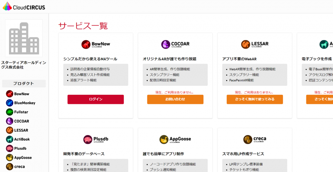Click the gray company building avatar
The image size is (333, 172).
(x=24, y=38)
